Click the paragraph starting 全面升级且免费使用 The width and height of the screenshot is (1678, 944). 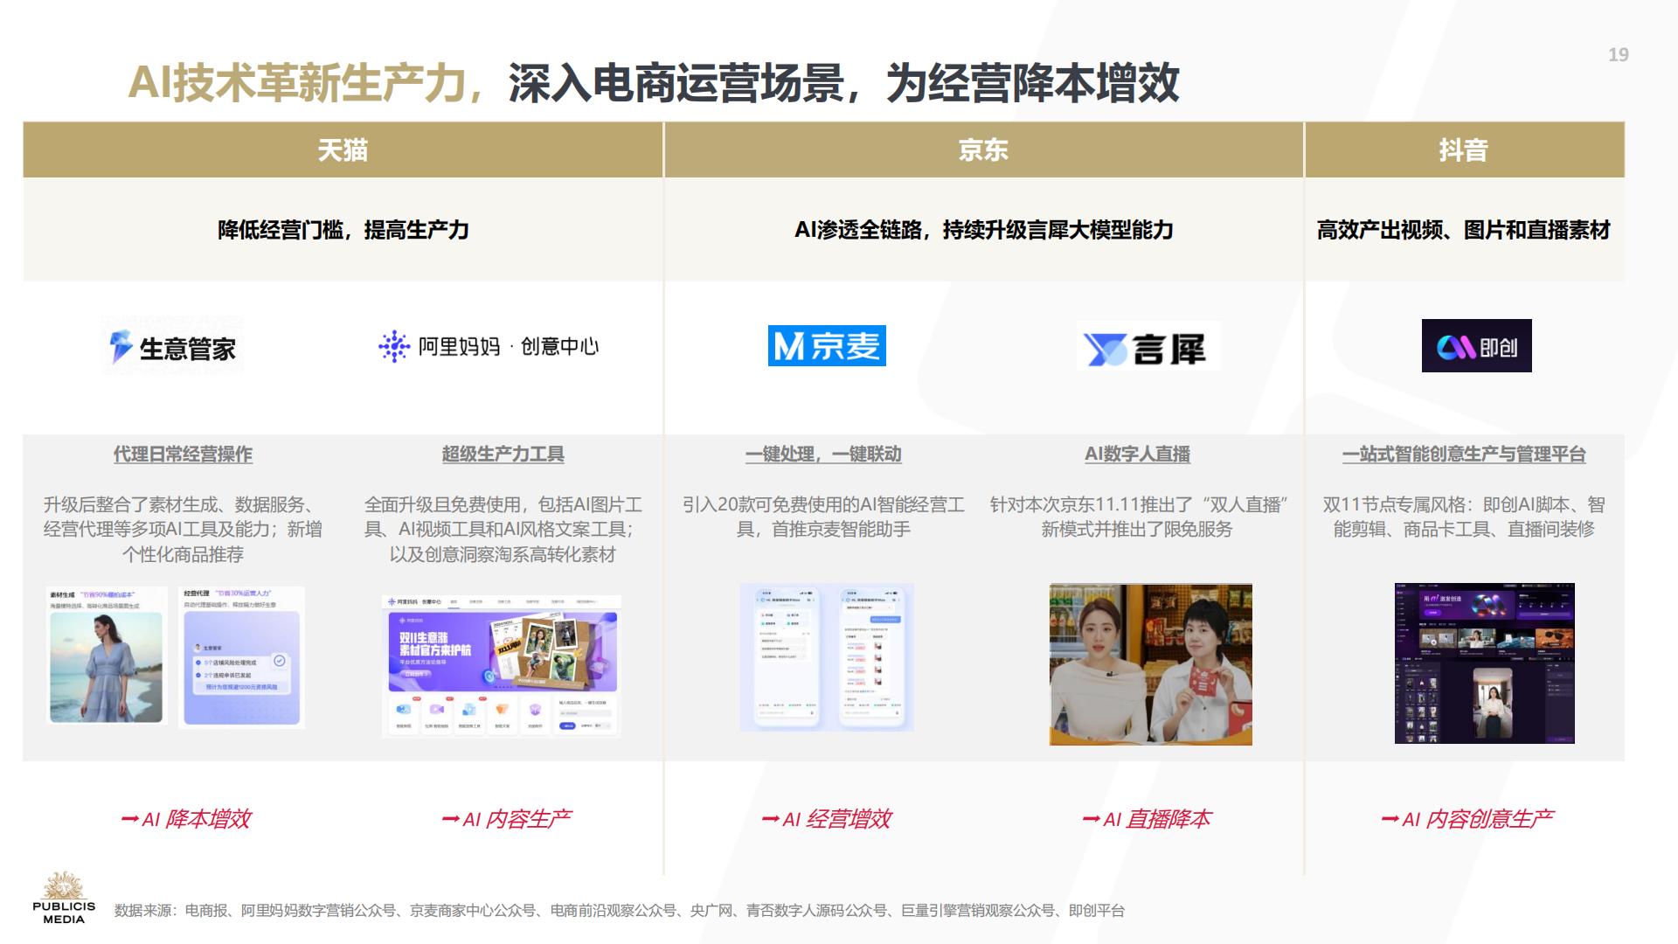pyautogui.click(x=503, y=530)
